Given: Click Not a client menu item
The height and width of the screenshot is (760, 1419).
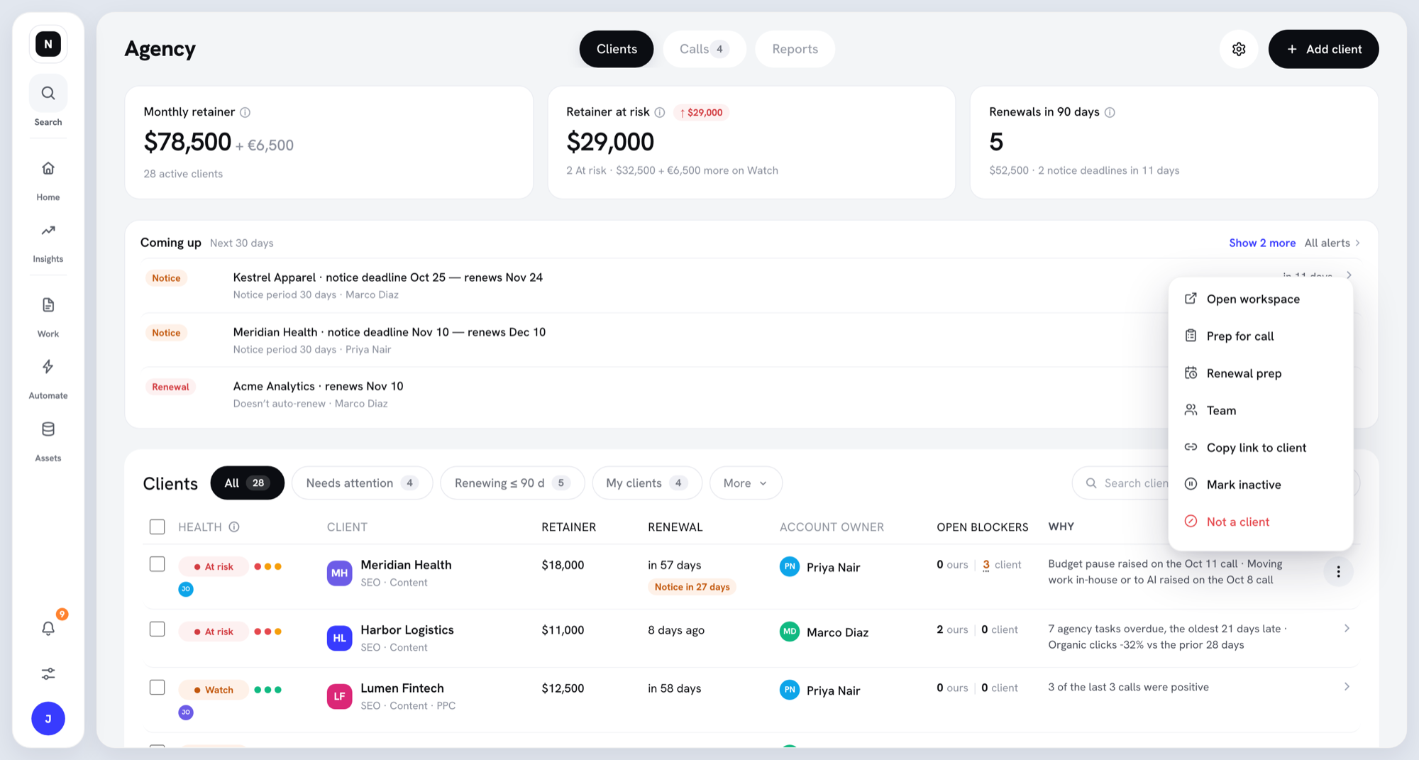Looking at the screenshot, I should point(1260,522).
